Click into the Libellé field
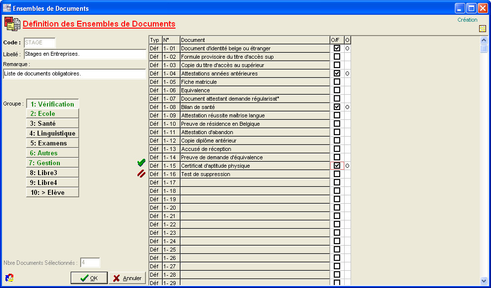The height and width of the screenshot is (288, 491). pos(85,54)
